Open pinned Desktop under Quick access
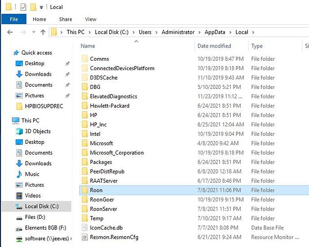Viewport: 309px width, 247px height. point(35,63)
